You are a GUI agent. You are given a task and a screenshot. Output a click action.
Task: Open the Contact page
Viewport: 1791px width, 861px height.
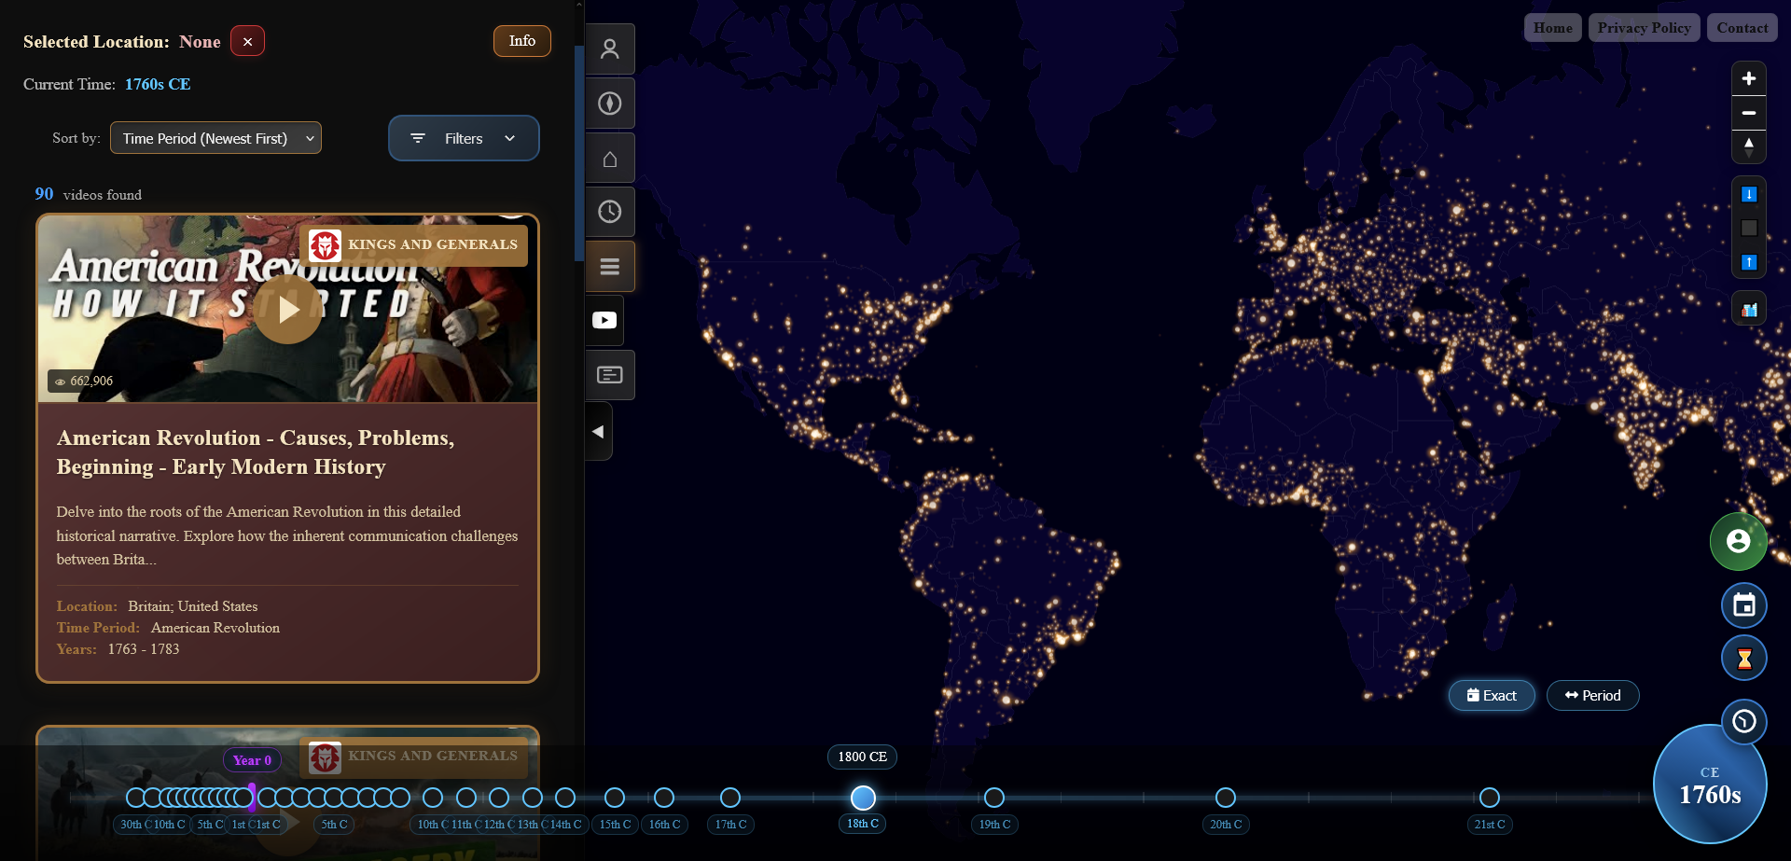tap(1742, 28)
